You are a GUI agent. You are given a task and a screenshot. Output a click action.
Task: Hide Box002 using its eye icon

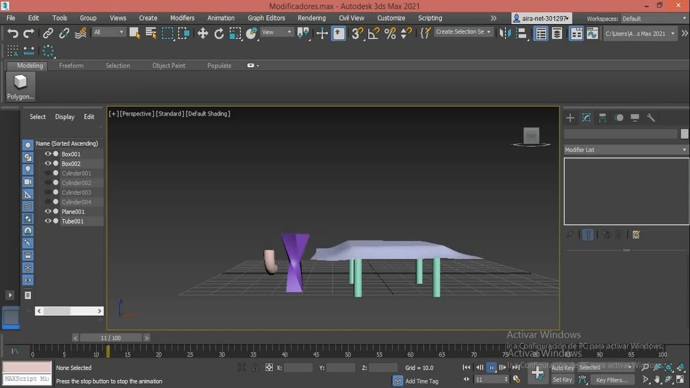click(x=48, y=164)
